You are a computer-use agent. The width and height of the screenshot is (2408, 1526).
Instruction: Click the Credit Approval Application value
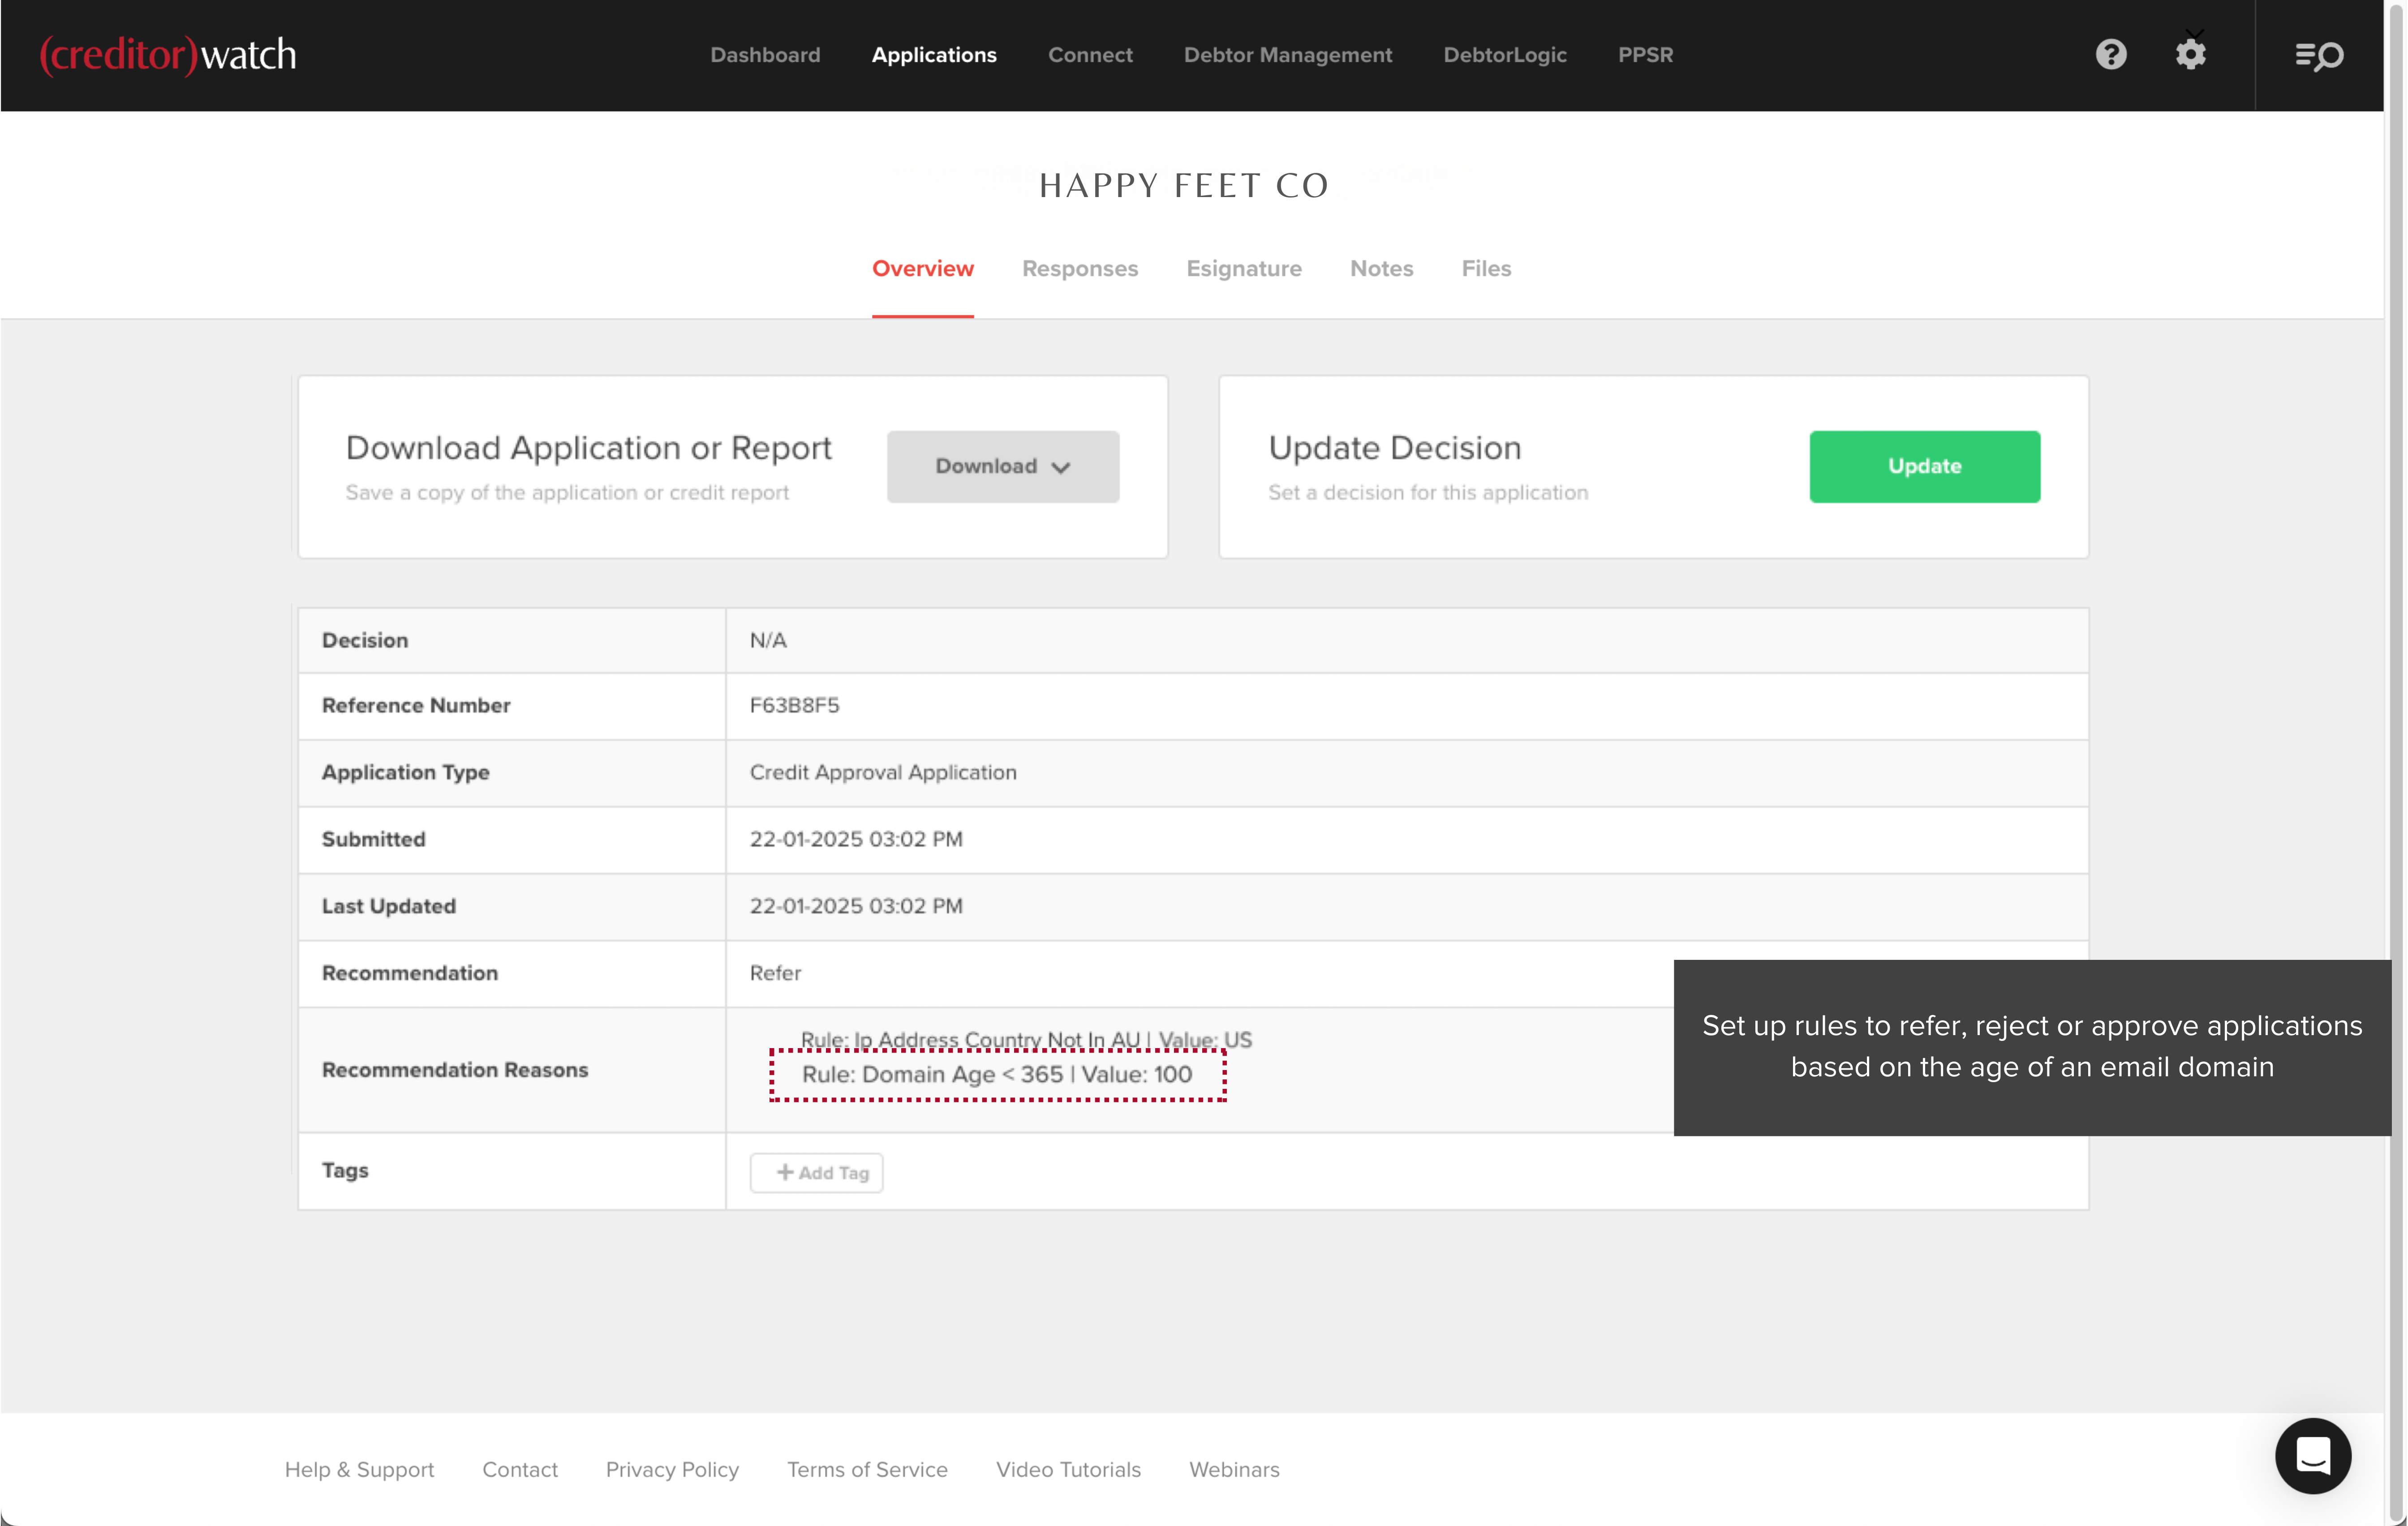tap(883, 772)
